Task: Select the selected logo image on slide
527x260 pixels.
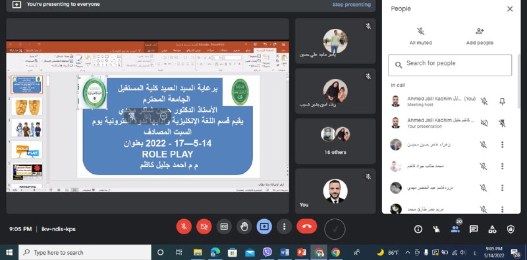Action: [x=93, y=92]
